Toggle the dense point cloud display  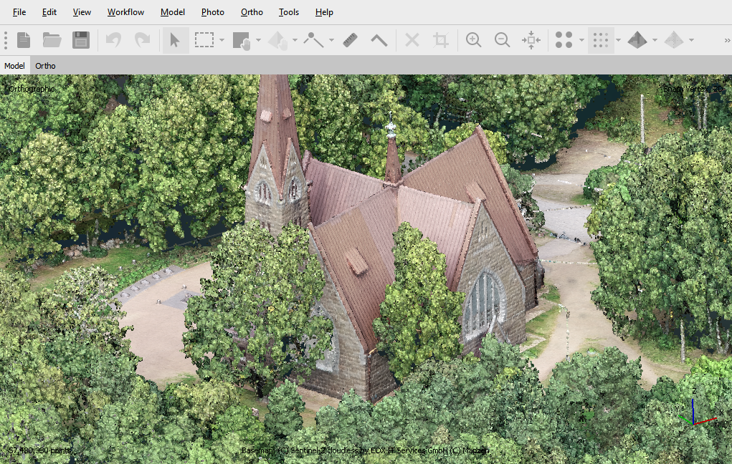600,40
